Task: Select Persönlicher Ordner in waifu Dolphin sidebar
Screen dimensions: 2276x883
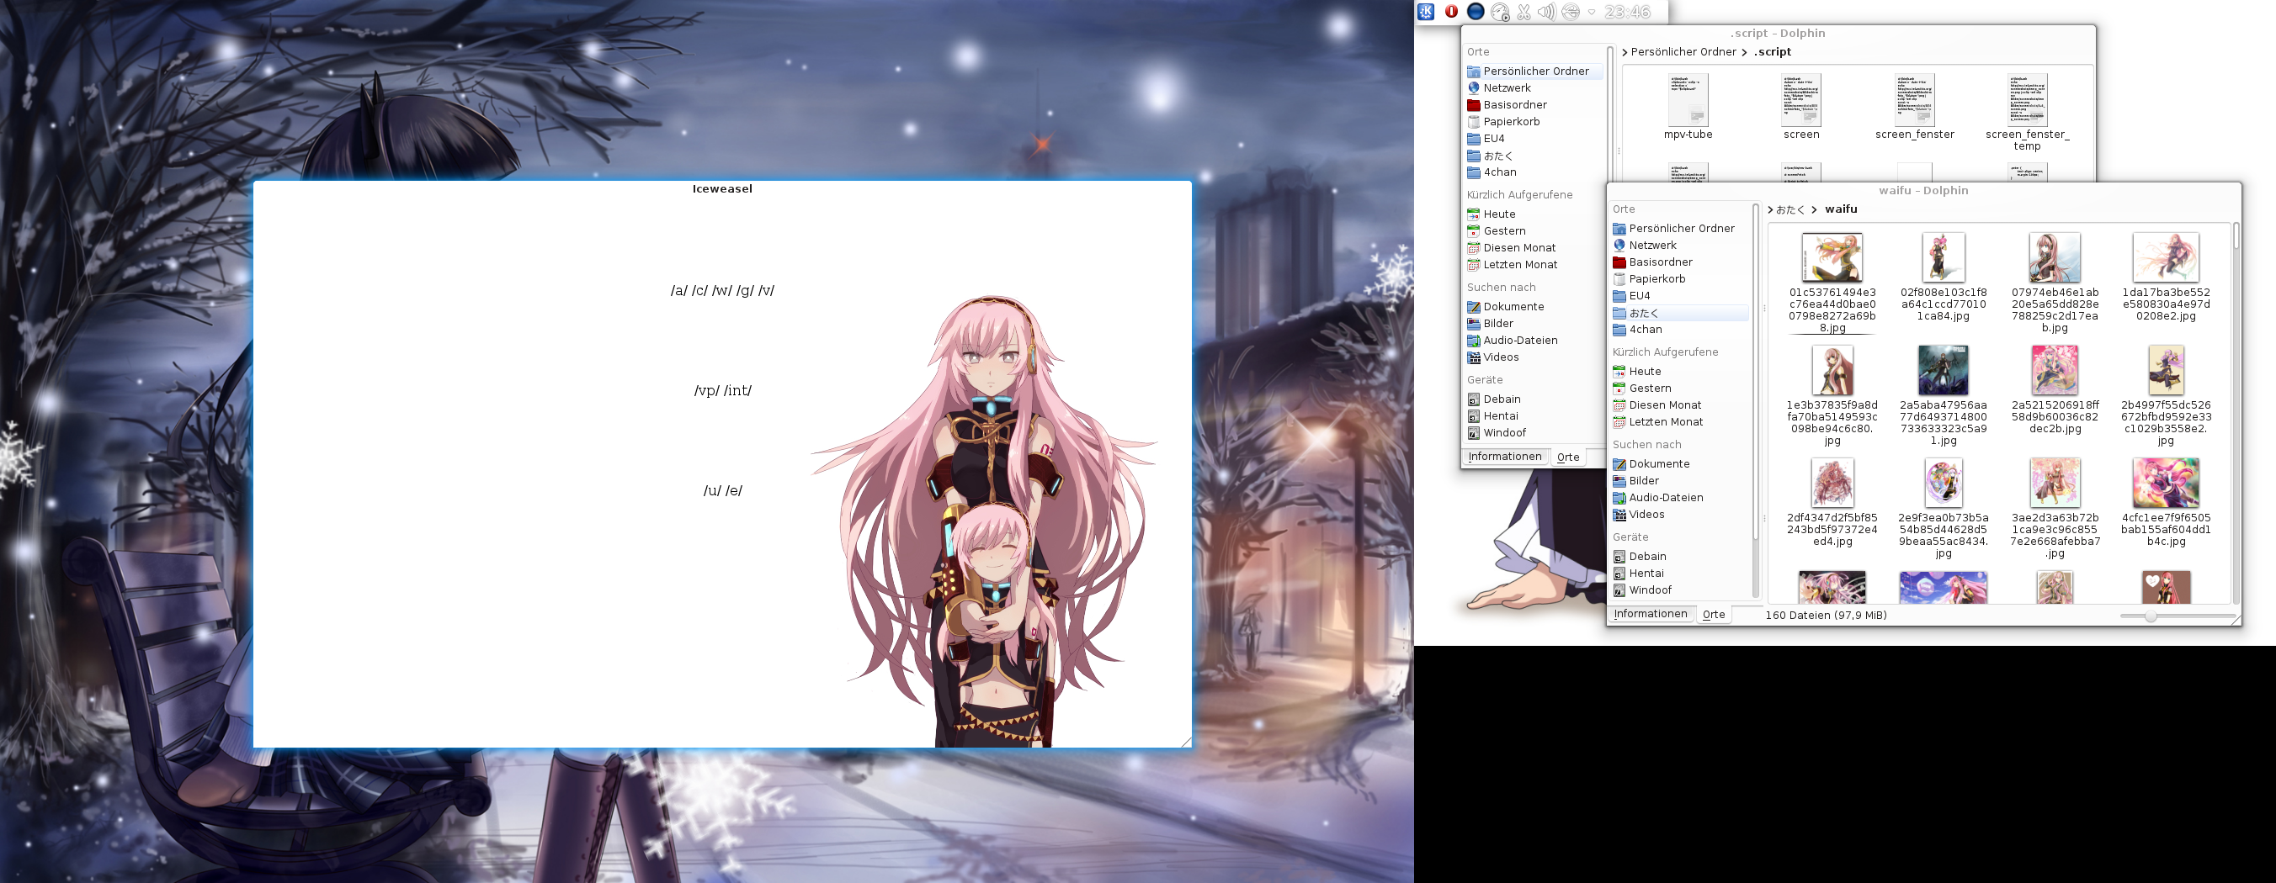Action: coord(1679,229)
